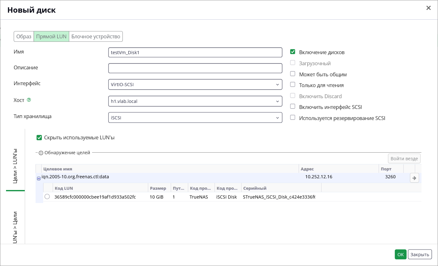Check Включить интерфейс SCSI
Viewport: 438px width, 266px height.
[x=293, y=107]
